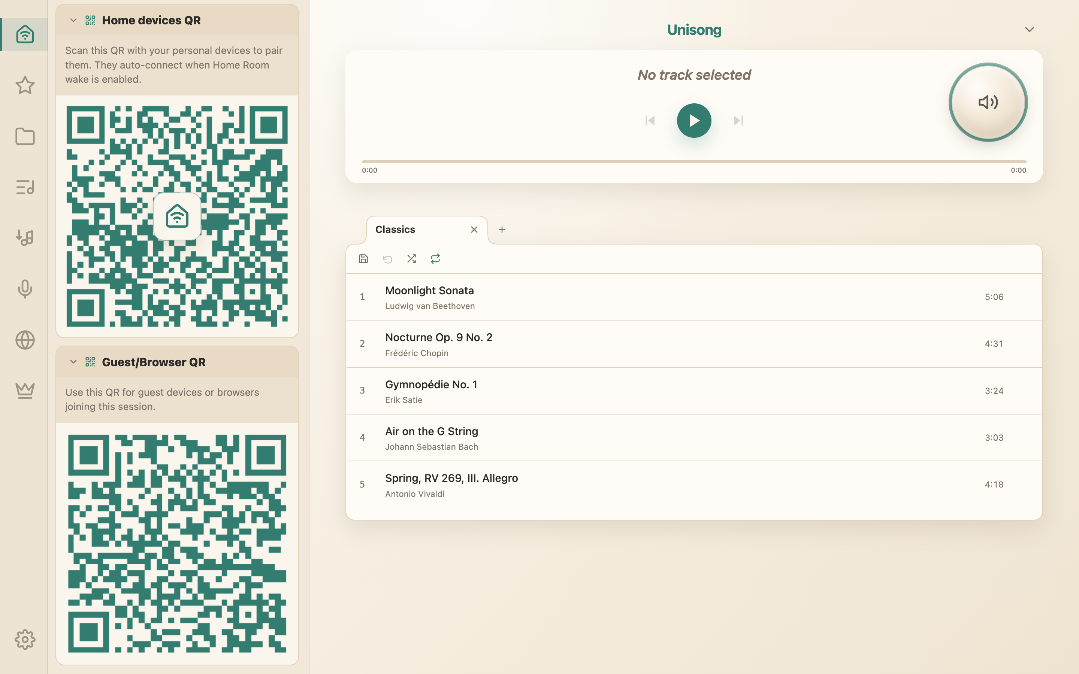Click the 4:31 duration of Nocturne
The image size is (1079, 674).
(994, 344)
